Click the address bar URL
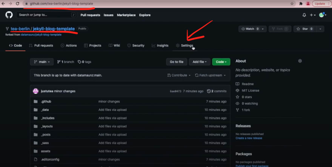The image size is (332, 167). coord(61,4)
